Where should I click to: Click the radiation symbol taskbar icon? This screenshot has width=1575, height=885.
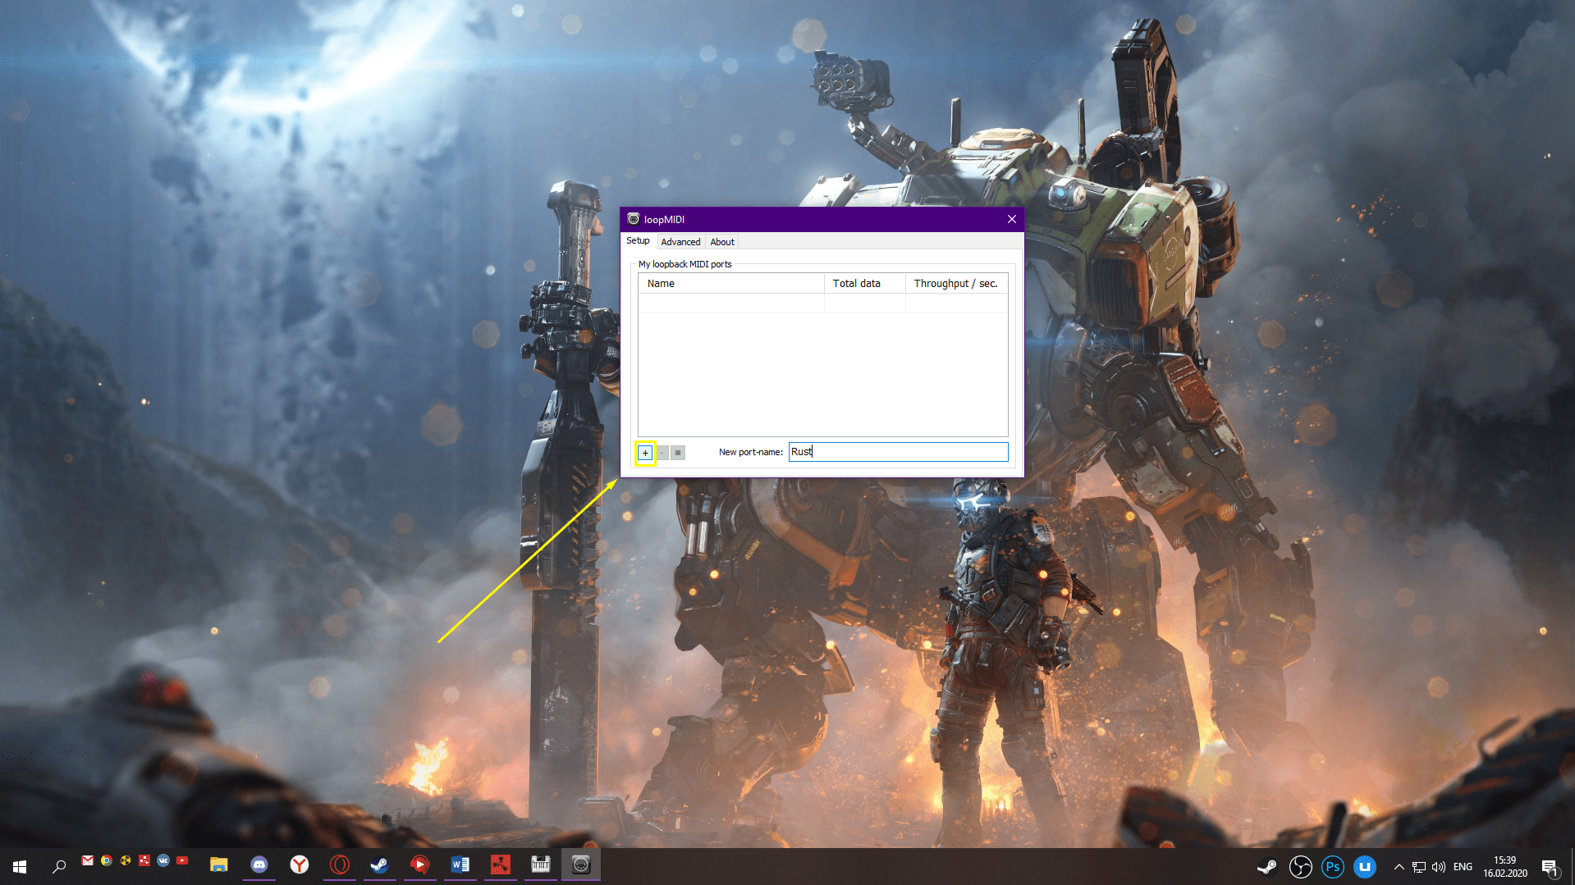pos(126,860)
